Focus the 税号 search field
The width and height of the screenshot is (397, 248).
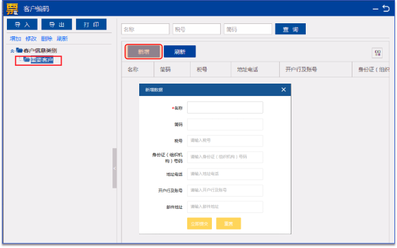pyautogui.click(x=197, y=29)
